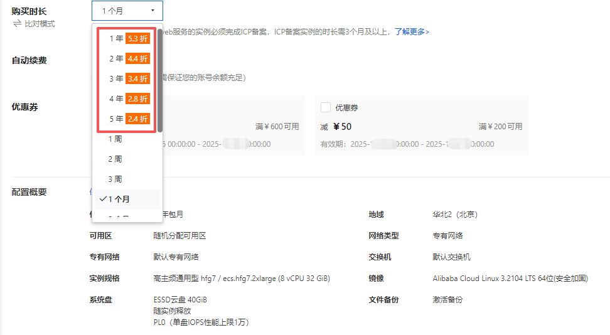Click the 3.4 折 discount badge
The height and width of the screenshot is (335, 610).
[x=137, y=79]
